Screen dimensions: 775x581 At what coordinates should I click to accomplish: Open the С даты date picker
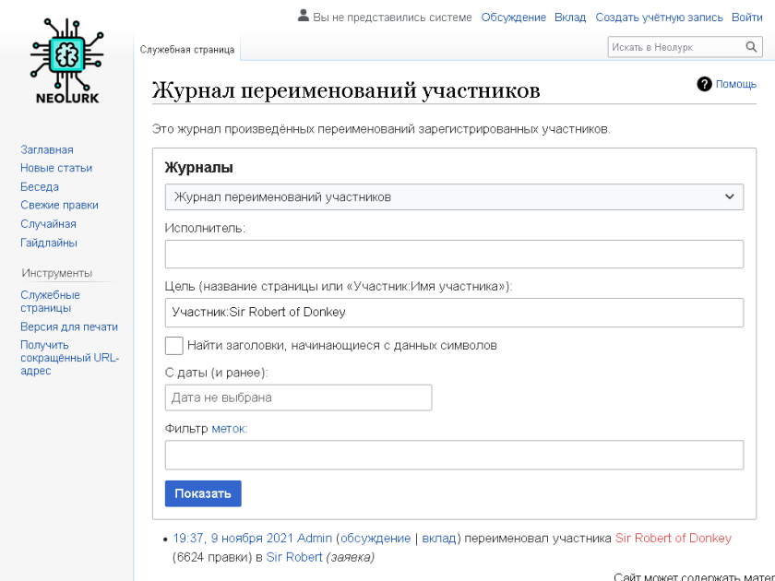[298, 397]
